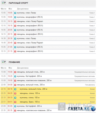The width and height of the screenshot is (97, 113).
Task: Click men's icon in 13:25 баттерфляй row
Action: pyautogui.click(x=15, y=76)
